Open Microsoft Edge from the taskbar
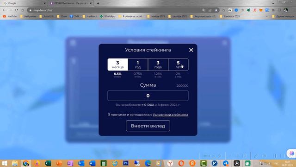The height and width of the screenshot is (167, 296). pyautogui.click(x=148, y=163)
